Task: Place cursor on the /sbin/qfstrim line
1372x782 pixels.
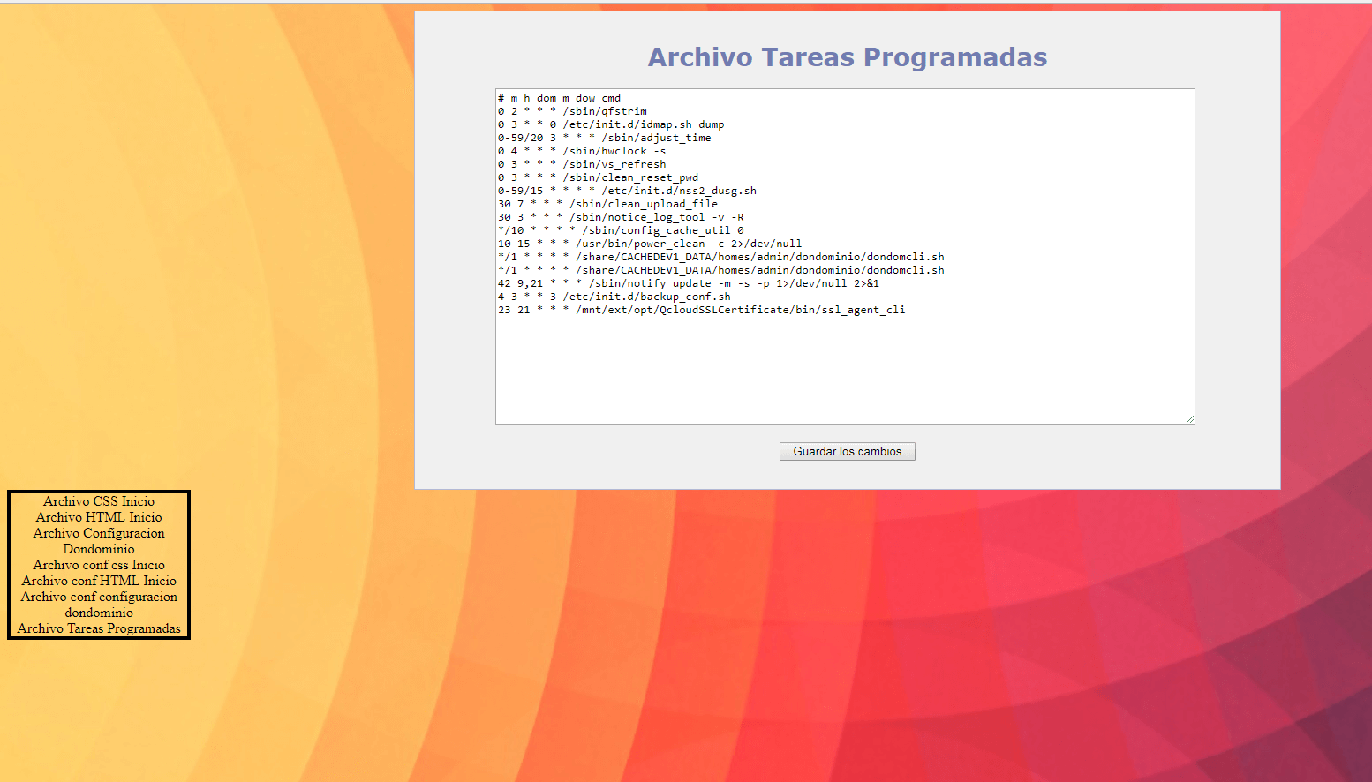Action: pyautogui.click(x=605, y=111)
